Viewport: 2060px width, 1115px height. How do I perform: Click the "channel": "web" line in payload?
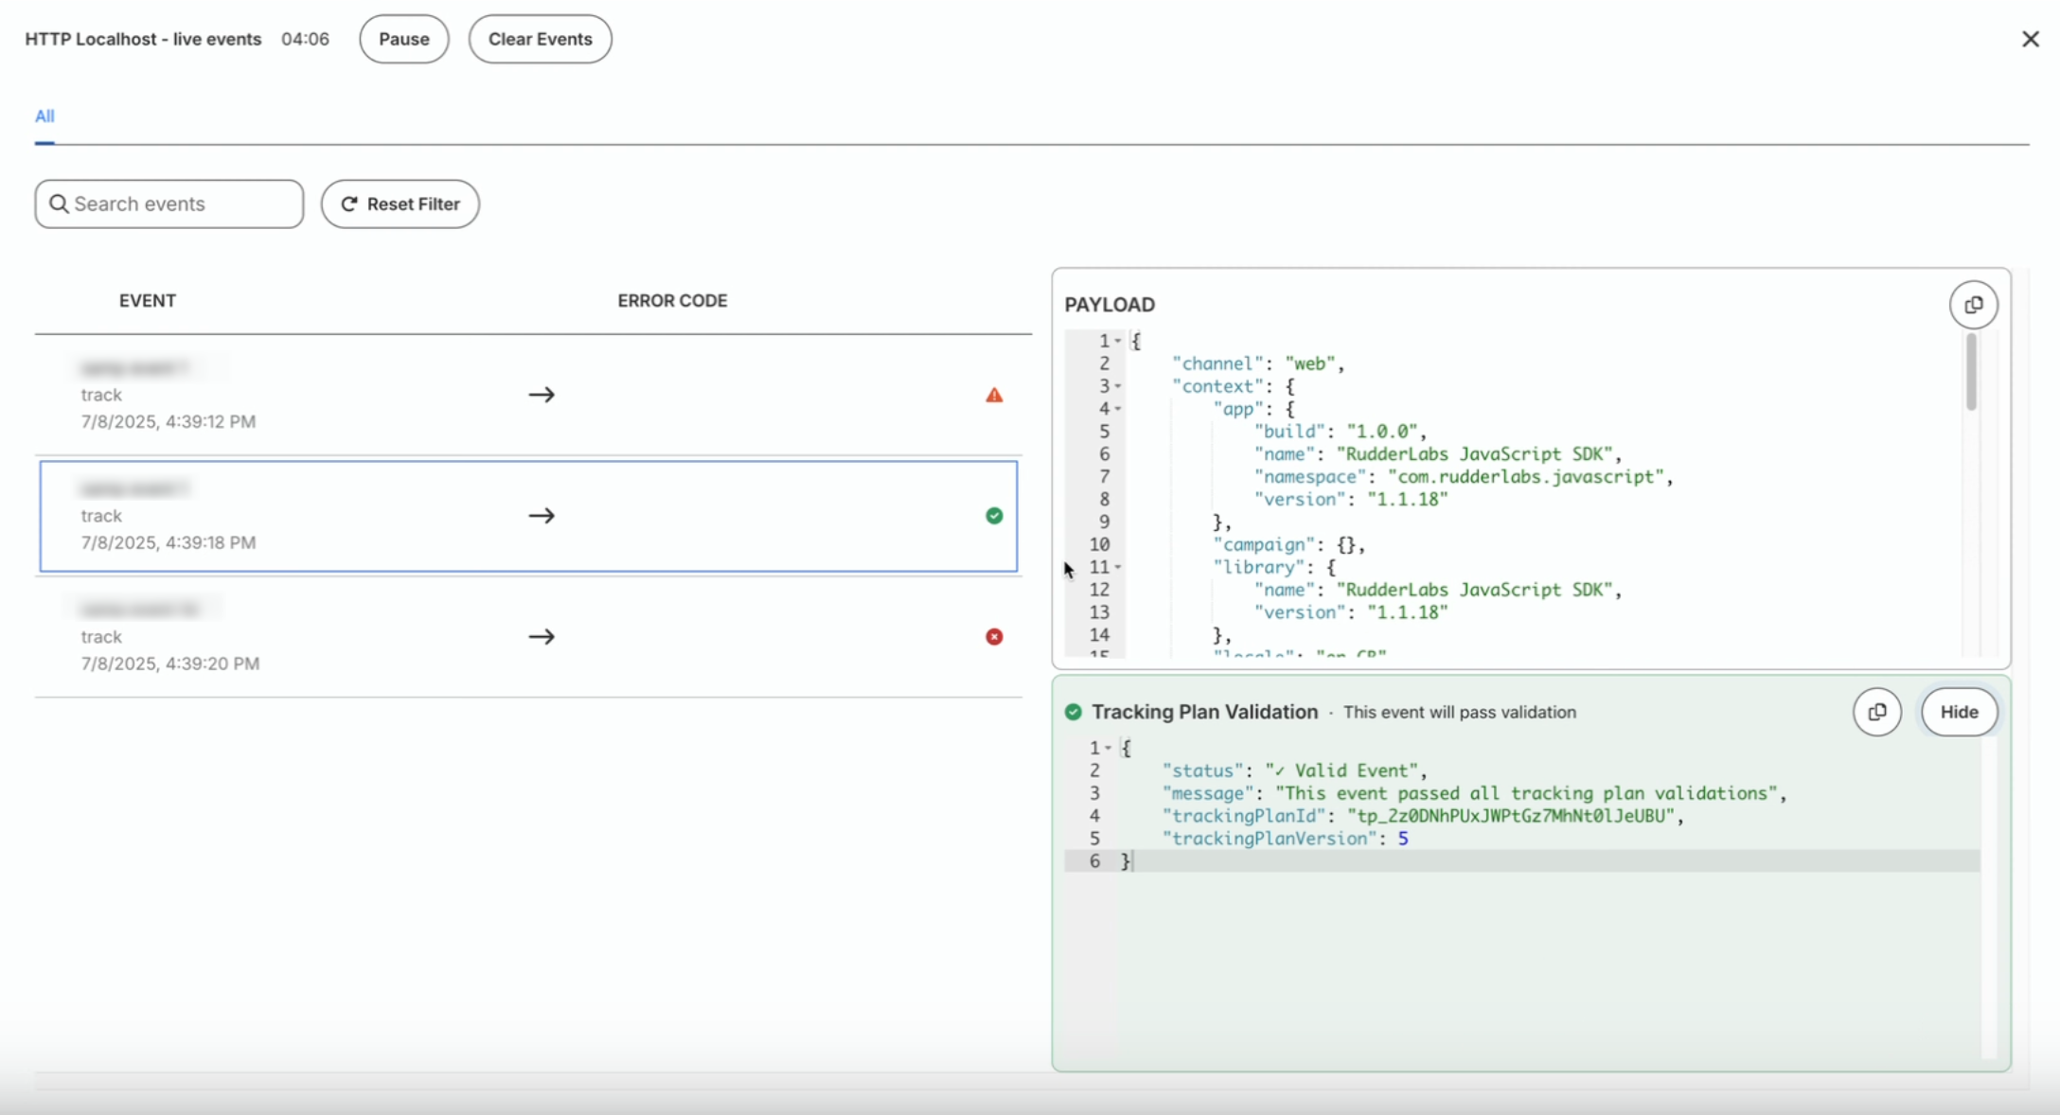(x=1258, y=363)
